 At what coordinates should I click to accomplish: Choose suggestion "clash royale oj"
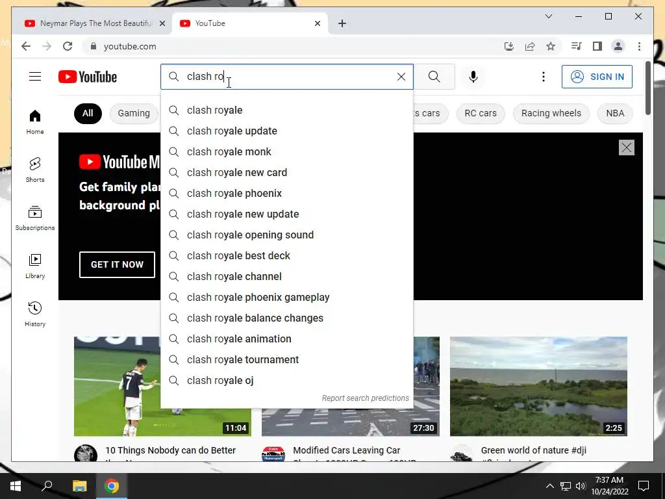(286, 381)
